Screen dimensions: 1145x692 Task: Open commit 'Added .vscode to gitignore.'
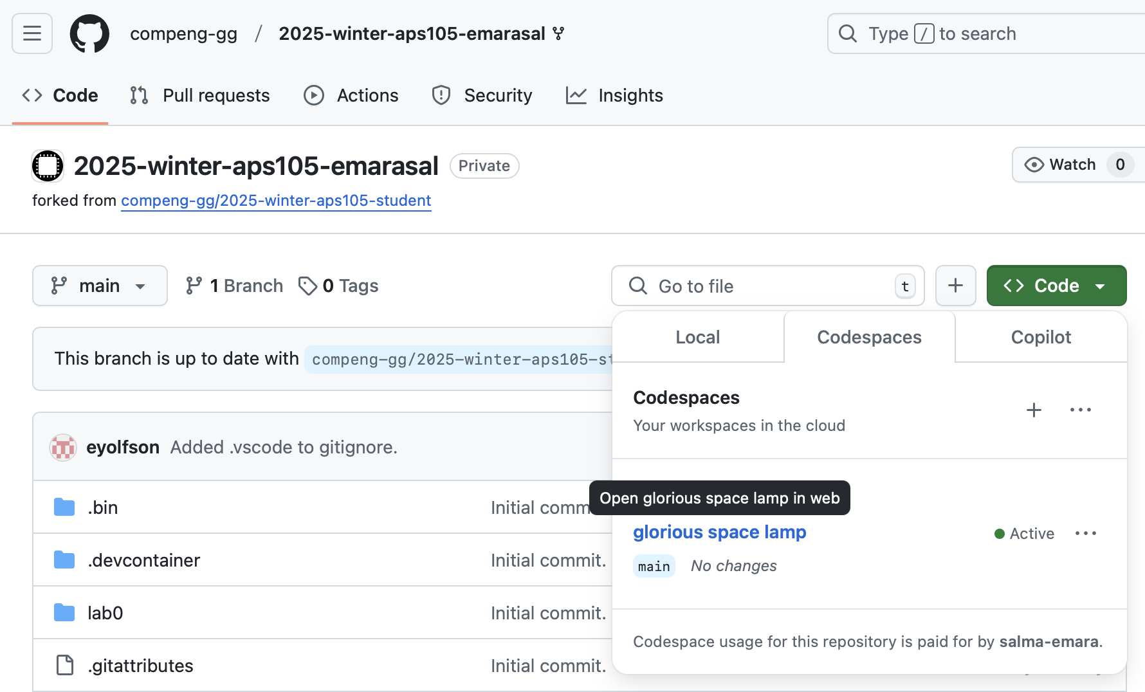(x=284, y=447)
